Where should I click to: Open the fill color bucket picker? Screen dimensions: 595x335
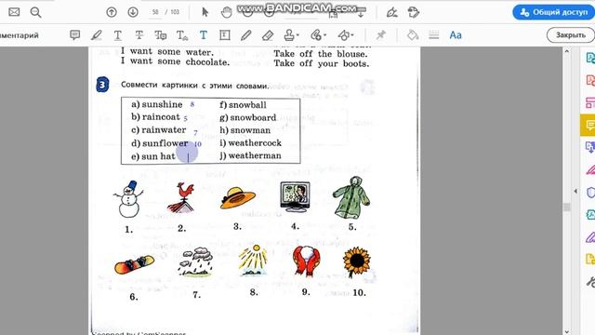click(413, 35)
